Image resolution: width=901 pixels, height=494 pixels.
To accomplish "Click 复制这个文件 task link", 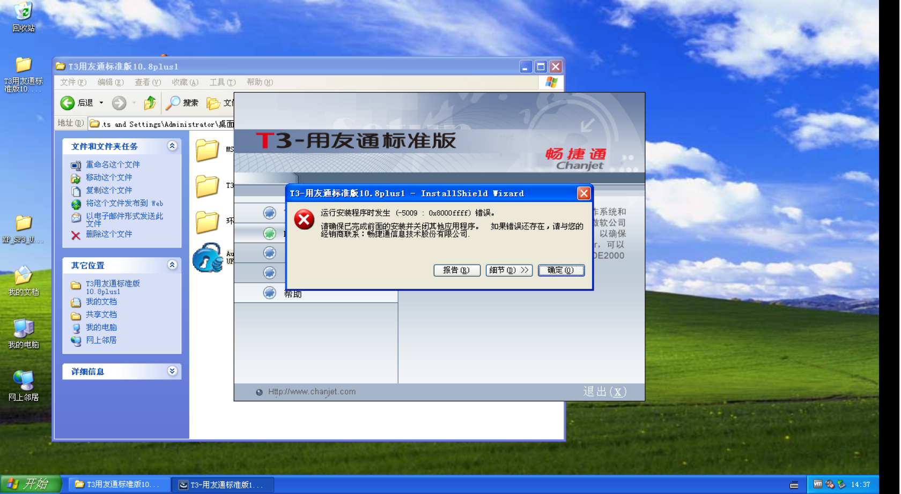I will [x=109, y=190].
